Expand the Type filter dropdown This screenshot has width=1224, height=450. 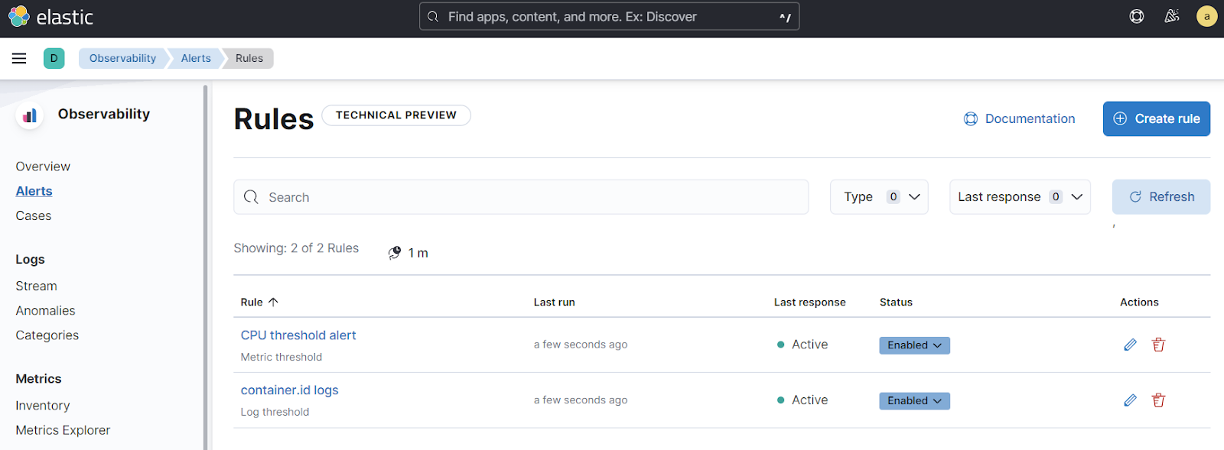coord(879,197)
